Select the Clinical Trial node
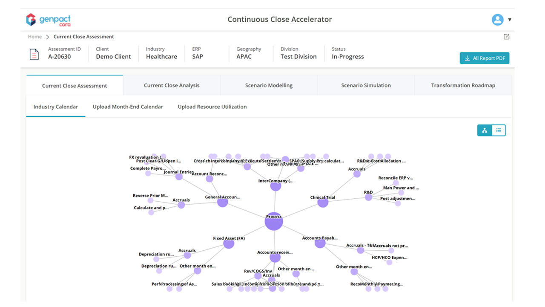This screenshot has width=545, height=307. 323,203
